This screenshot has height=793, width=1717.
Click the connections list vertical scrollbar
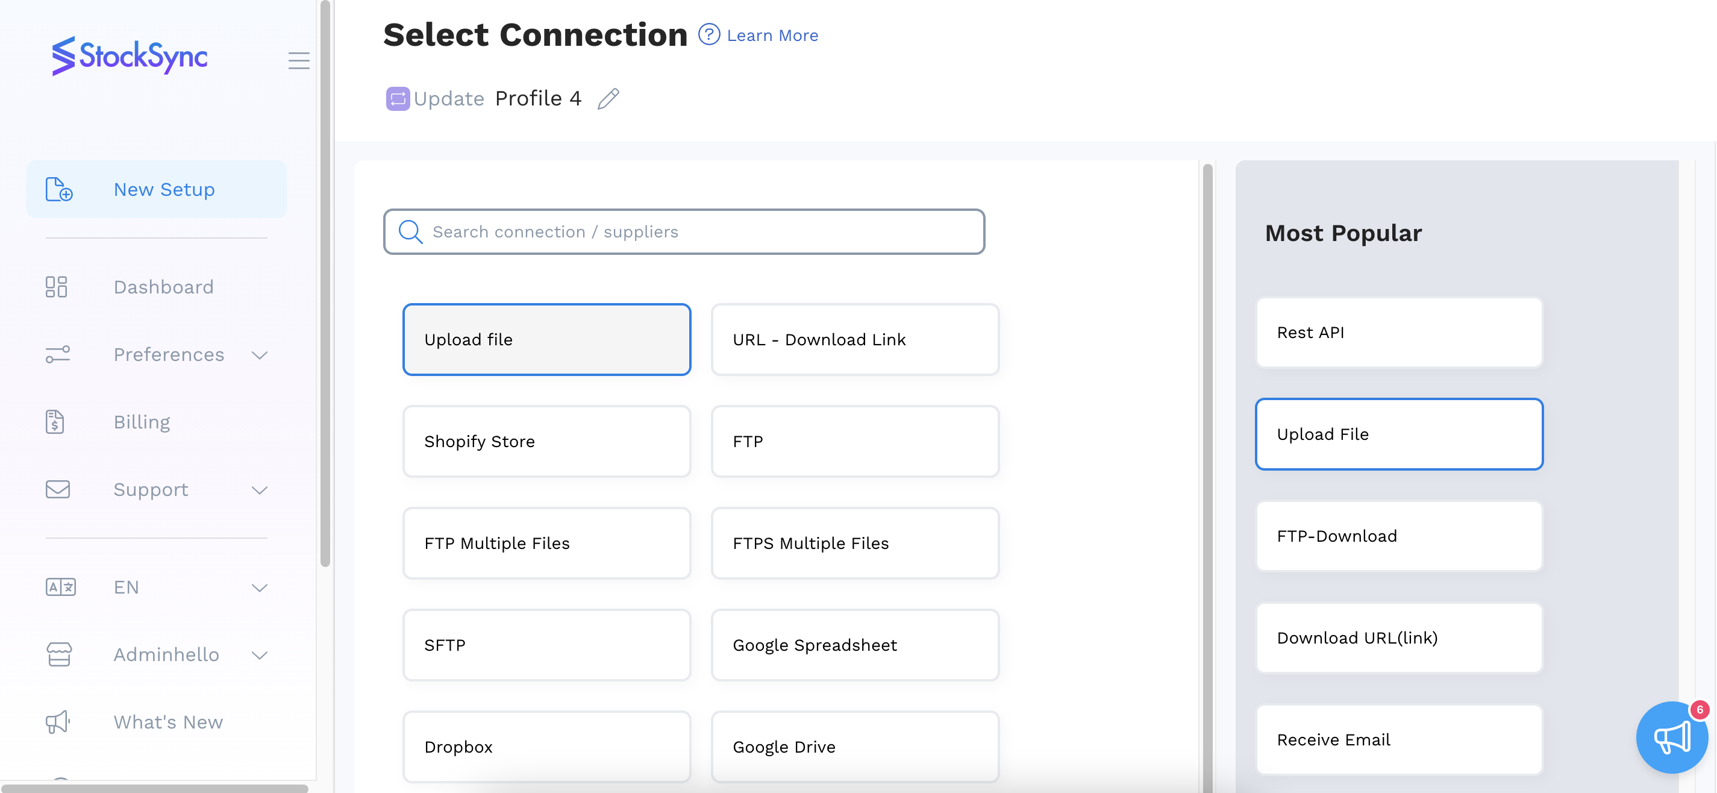(1207, 467)
